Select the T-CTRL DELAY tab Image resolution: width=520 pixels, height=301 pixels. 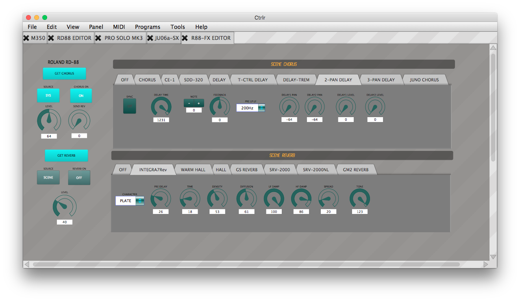pyautogui.click(x=253, y=80)
